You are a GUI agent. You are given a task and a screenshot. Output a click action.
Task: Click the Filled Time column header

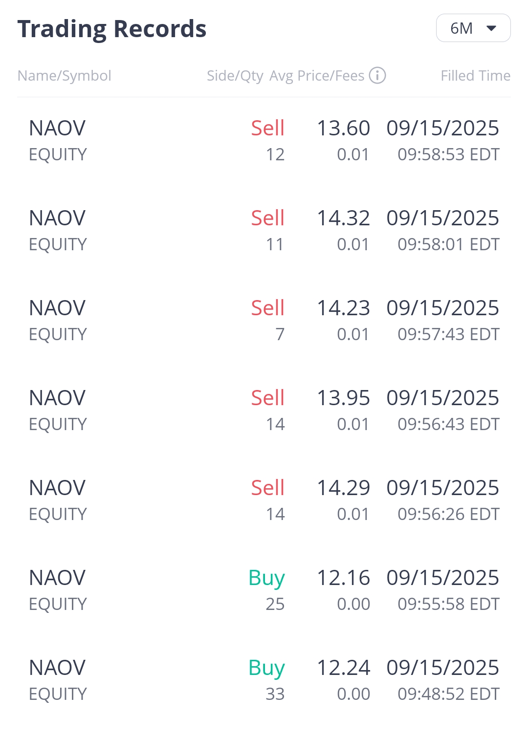point(475,76)
